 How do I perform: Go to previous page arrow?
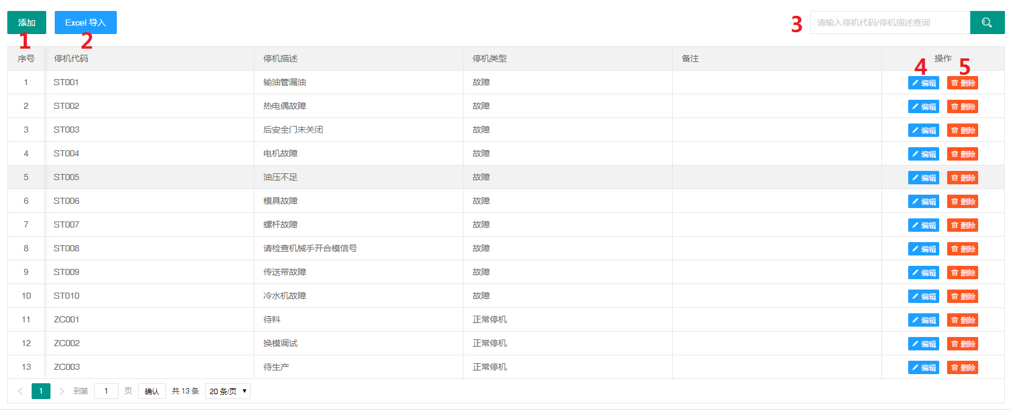(x=20, y=391)
